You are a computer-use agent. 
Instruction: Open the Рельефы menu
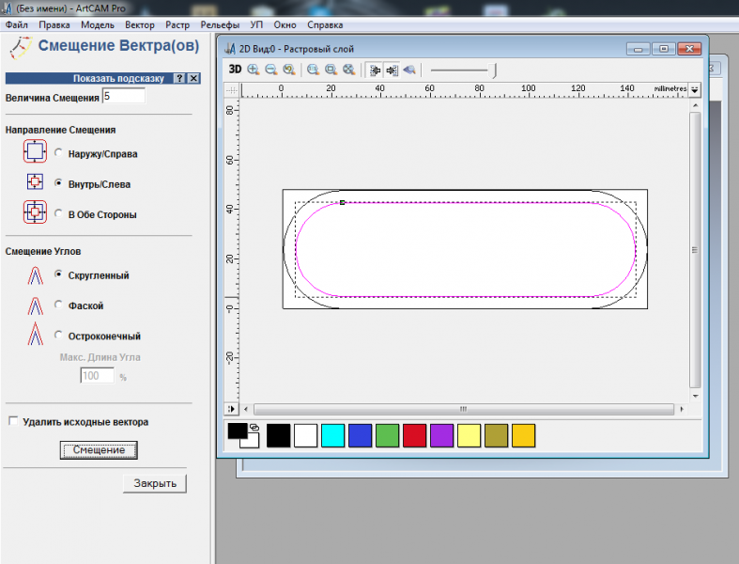click(x=220, y=25)
